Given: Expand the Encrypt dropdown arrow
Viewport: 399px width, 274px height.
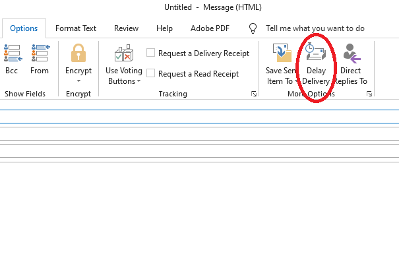Looking at the screenshot, I should click(x=78, y=81).
